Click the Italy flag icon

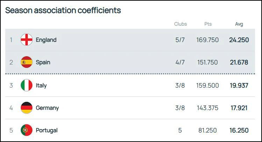click(27, 85)
